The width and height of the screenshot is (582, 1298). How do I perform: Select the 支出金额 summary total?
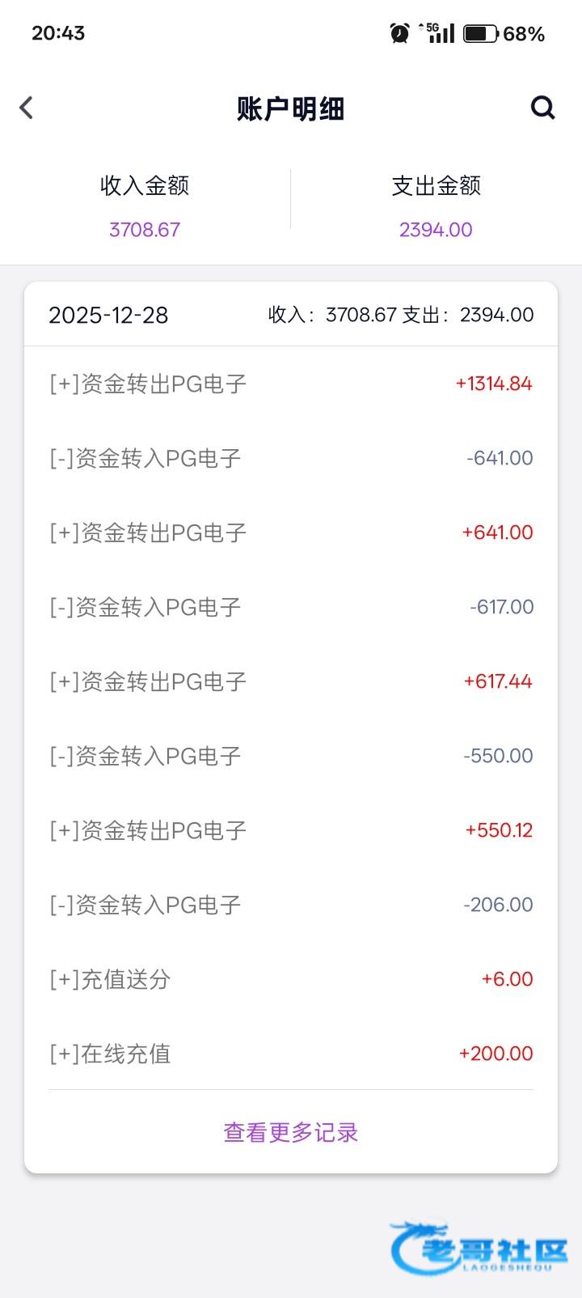pos(436,206)
